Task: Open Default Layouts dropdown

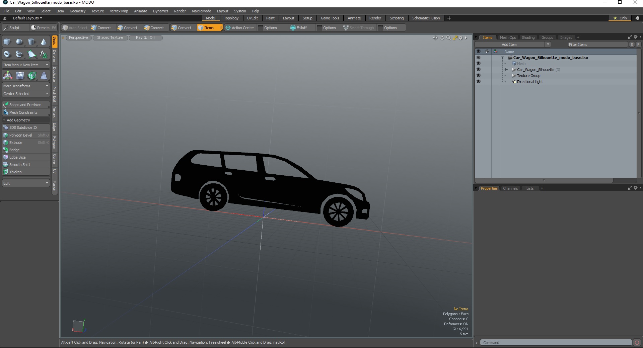Action: pos(27,18)
